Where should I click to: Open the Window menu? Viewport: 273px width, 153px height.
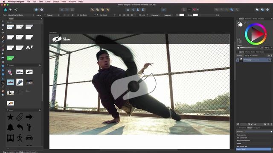(x=72, y=2)
